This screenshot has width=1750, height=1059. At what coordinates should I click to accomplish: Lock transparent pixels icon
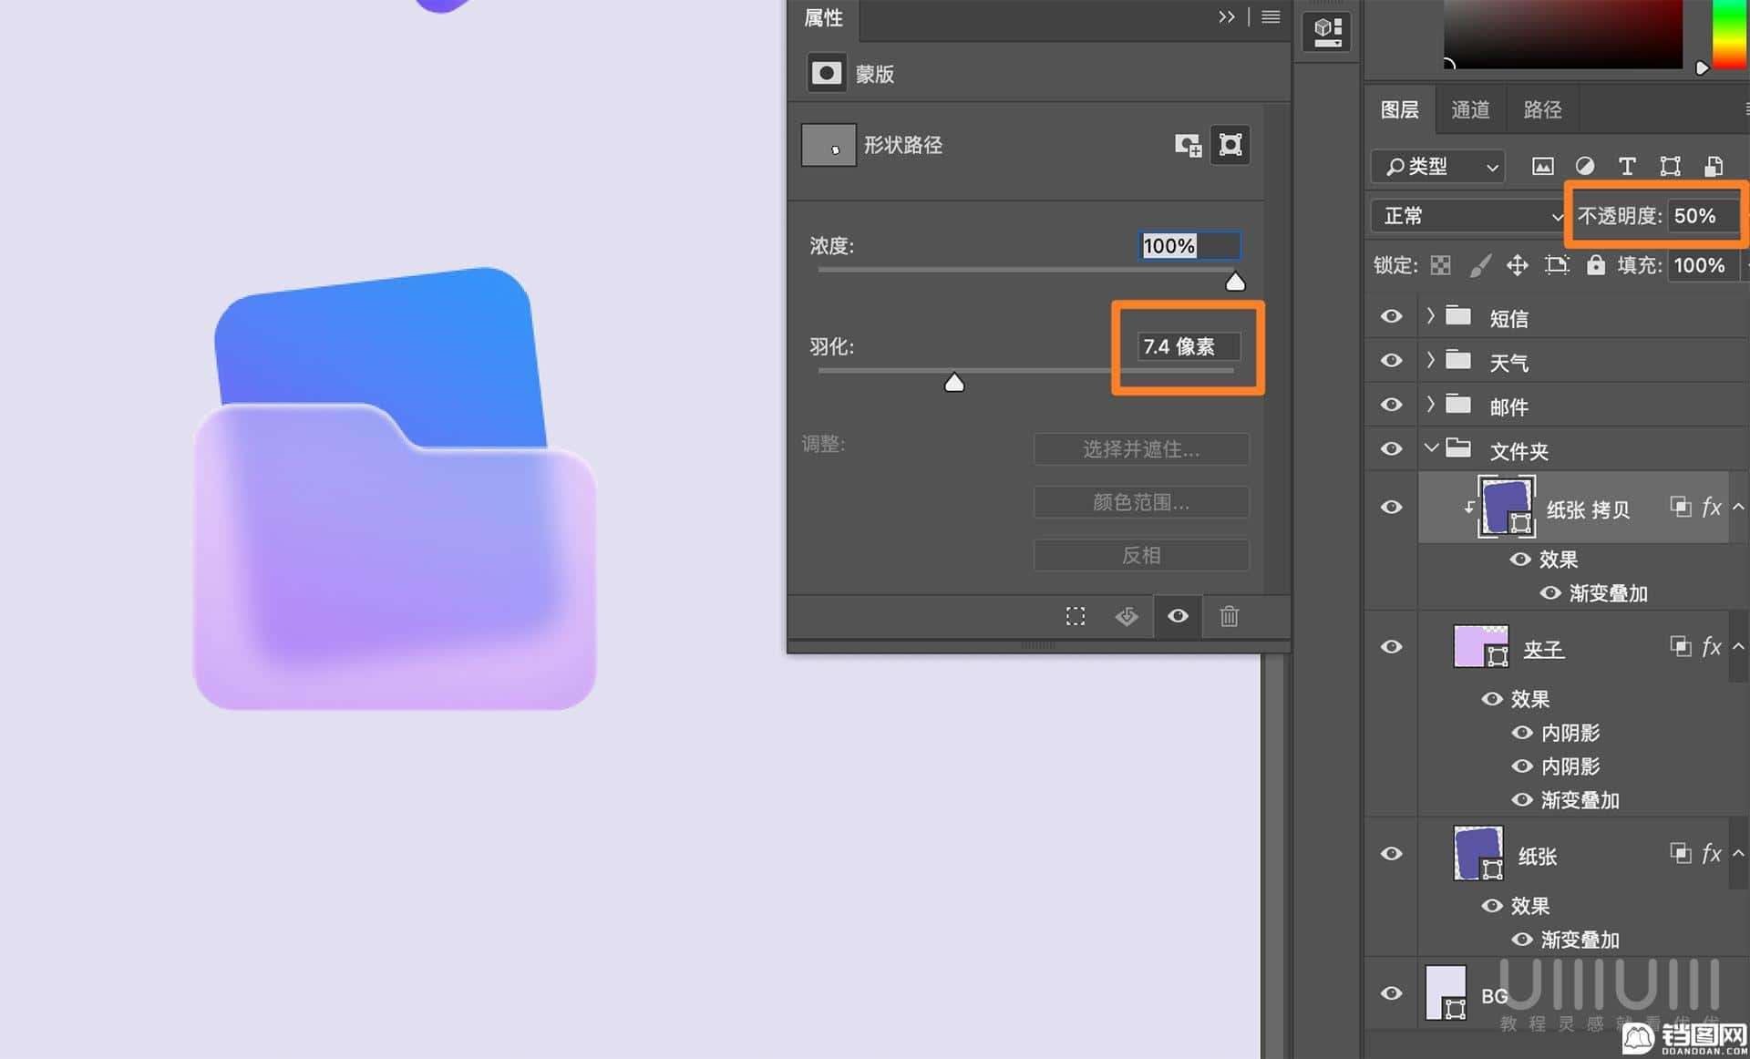point(1440,266)
